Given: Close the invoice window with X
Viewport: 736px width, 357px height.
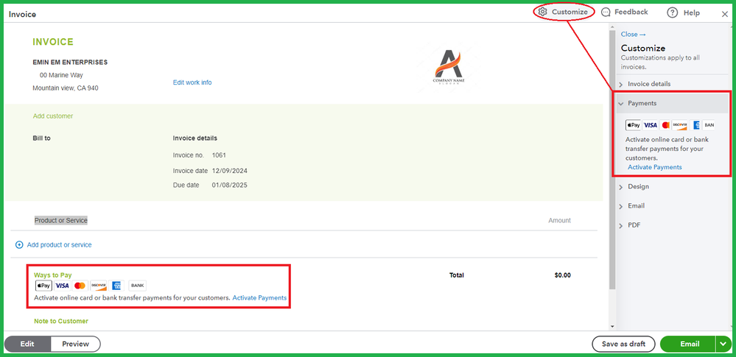Looking at the screenshot, I should click(x=725, y=14).
